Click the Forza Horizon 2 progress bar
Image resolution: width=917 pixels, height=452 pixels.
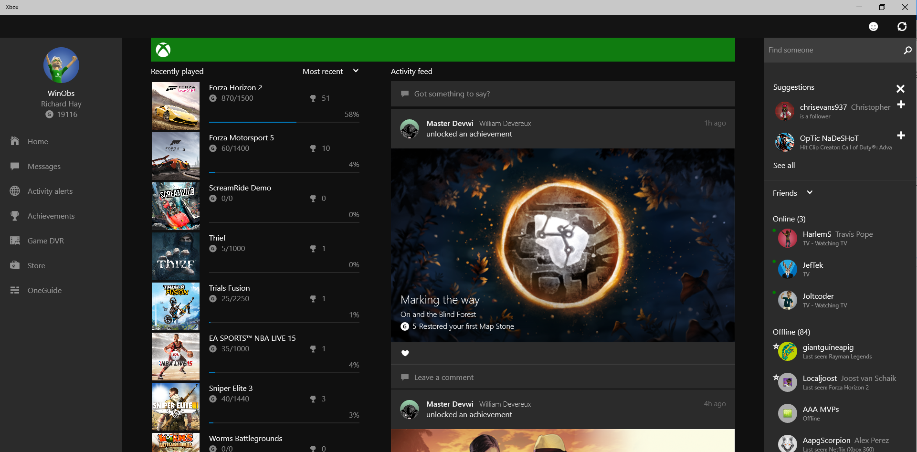pos(284,122)
